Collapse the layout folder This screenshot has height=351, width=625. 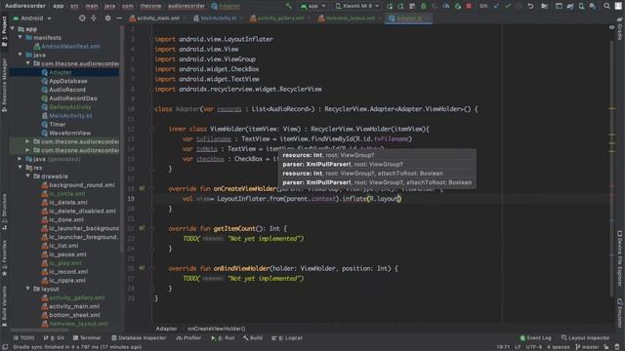(28, 289)
